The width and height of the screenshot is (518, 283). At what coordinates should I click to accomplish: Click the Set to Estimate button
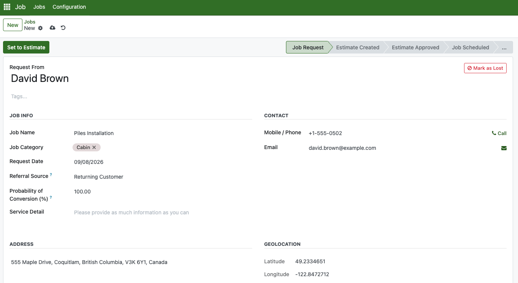coord(26,47)
